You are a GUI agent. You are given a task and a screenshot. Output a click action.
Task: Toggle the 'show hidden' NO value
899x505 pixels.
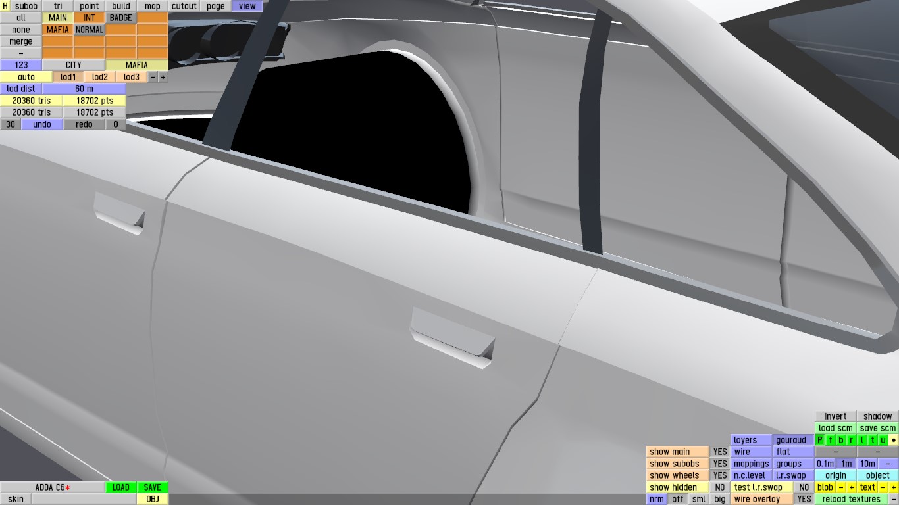click(x=720, y=487)
